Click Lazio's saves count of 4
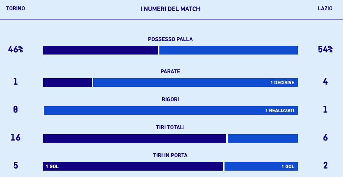The height and width of the screenshot is (177, 343). 325,82
